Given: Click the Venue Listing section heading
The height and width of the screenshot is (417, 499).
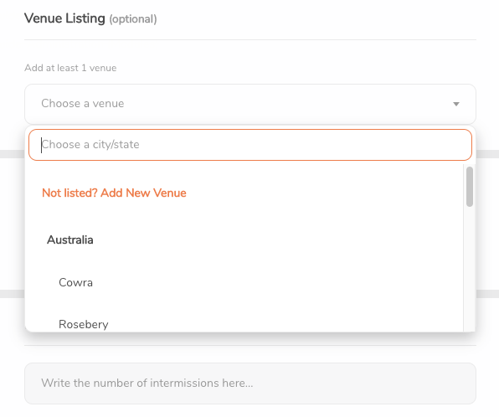Looking at the screenshot, I should [64, 18].
